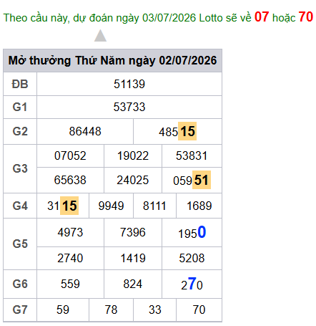Image resolution: width=316 pixels, height=326 pixels.
Task: Click the red predicted number 07
Action: (262, 17)
